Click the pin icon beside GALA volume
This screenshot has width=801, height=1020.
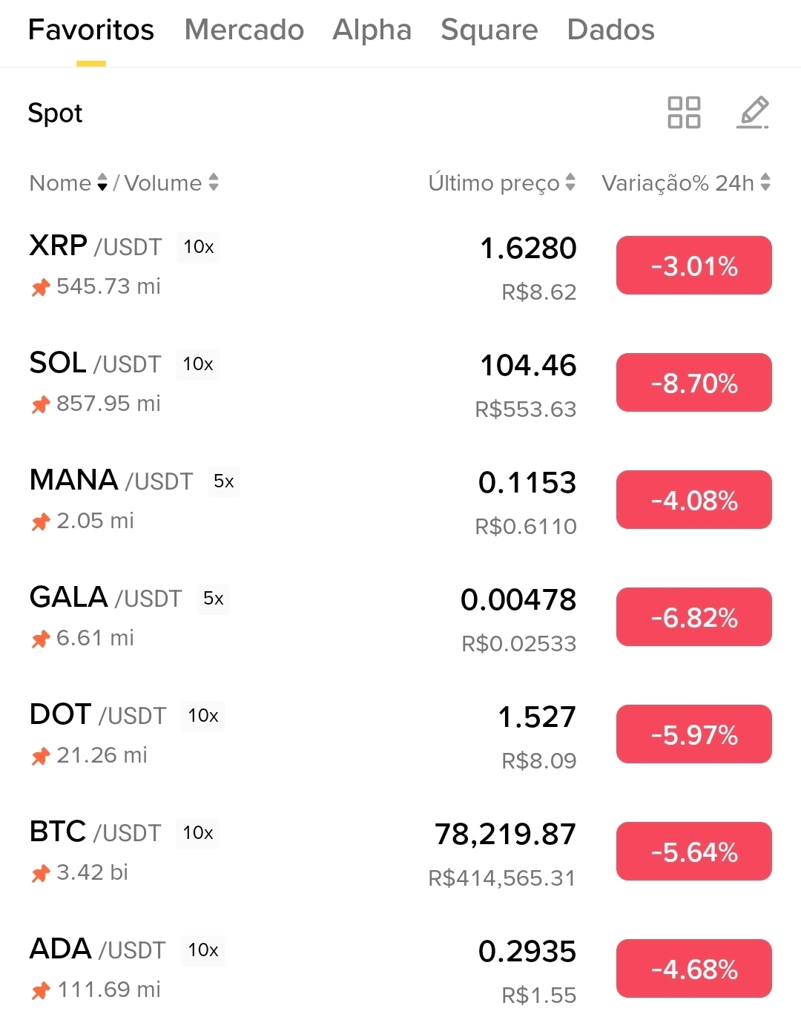pos(40,639)
